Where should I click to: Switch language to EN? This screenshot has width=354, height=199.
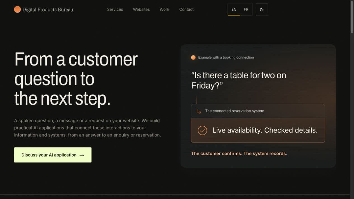click(x=234, y=10)
